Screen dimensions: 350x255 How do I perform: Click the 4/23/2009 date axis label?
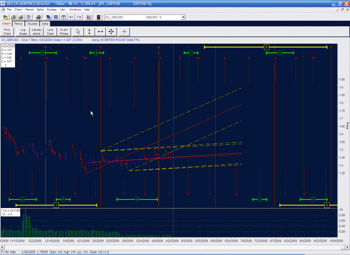tap(172, 241)
